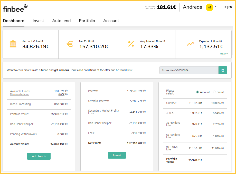Click the Expected Inflow value 1,137.51€
This screenshot has height=174, width=236.
211,47
